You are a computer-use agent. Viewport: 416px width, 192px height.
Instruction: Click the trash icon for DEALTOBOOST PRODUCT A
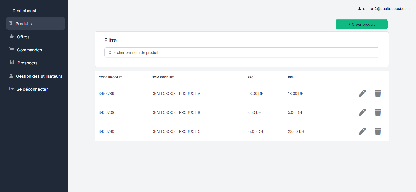[x=378, y=93]
